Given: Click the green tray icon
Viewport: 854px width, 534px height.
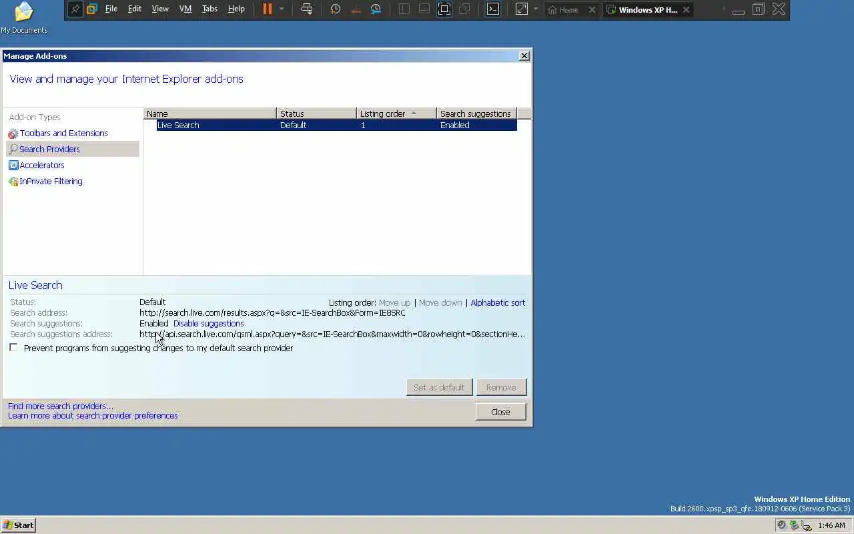Looking at the screenshot, I should [794, 525].
